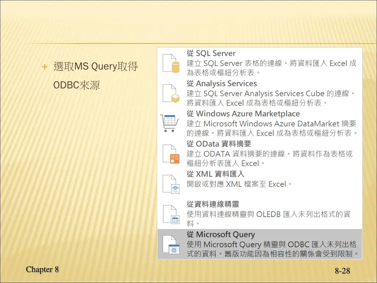Select 從 XML 資料匯入 menu entry
The image size is (377, 283).
260,184
